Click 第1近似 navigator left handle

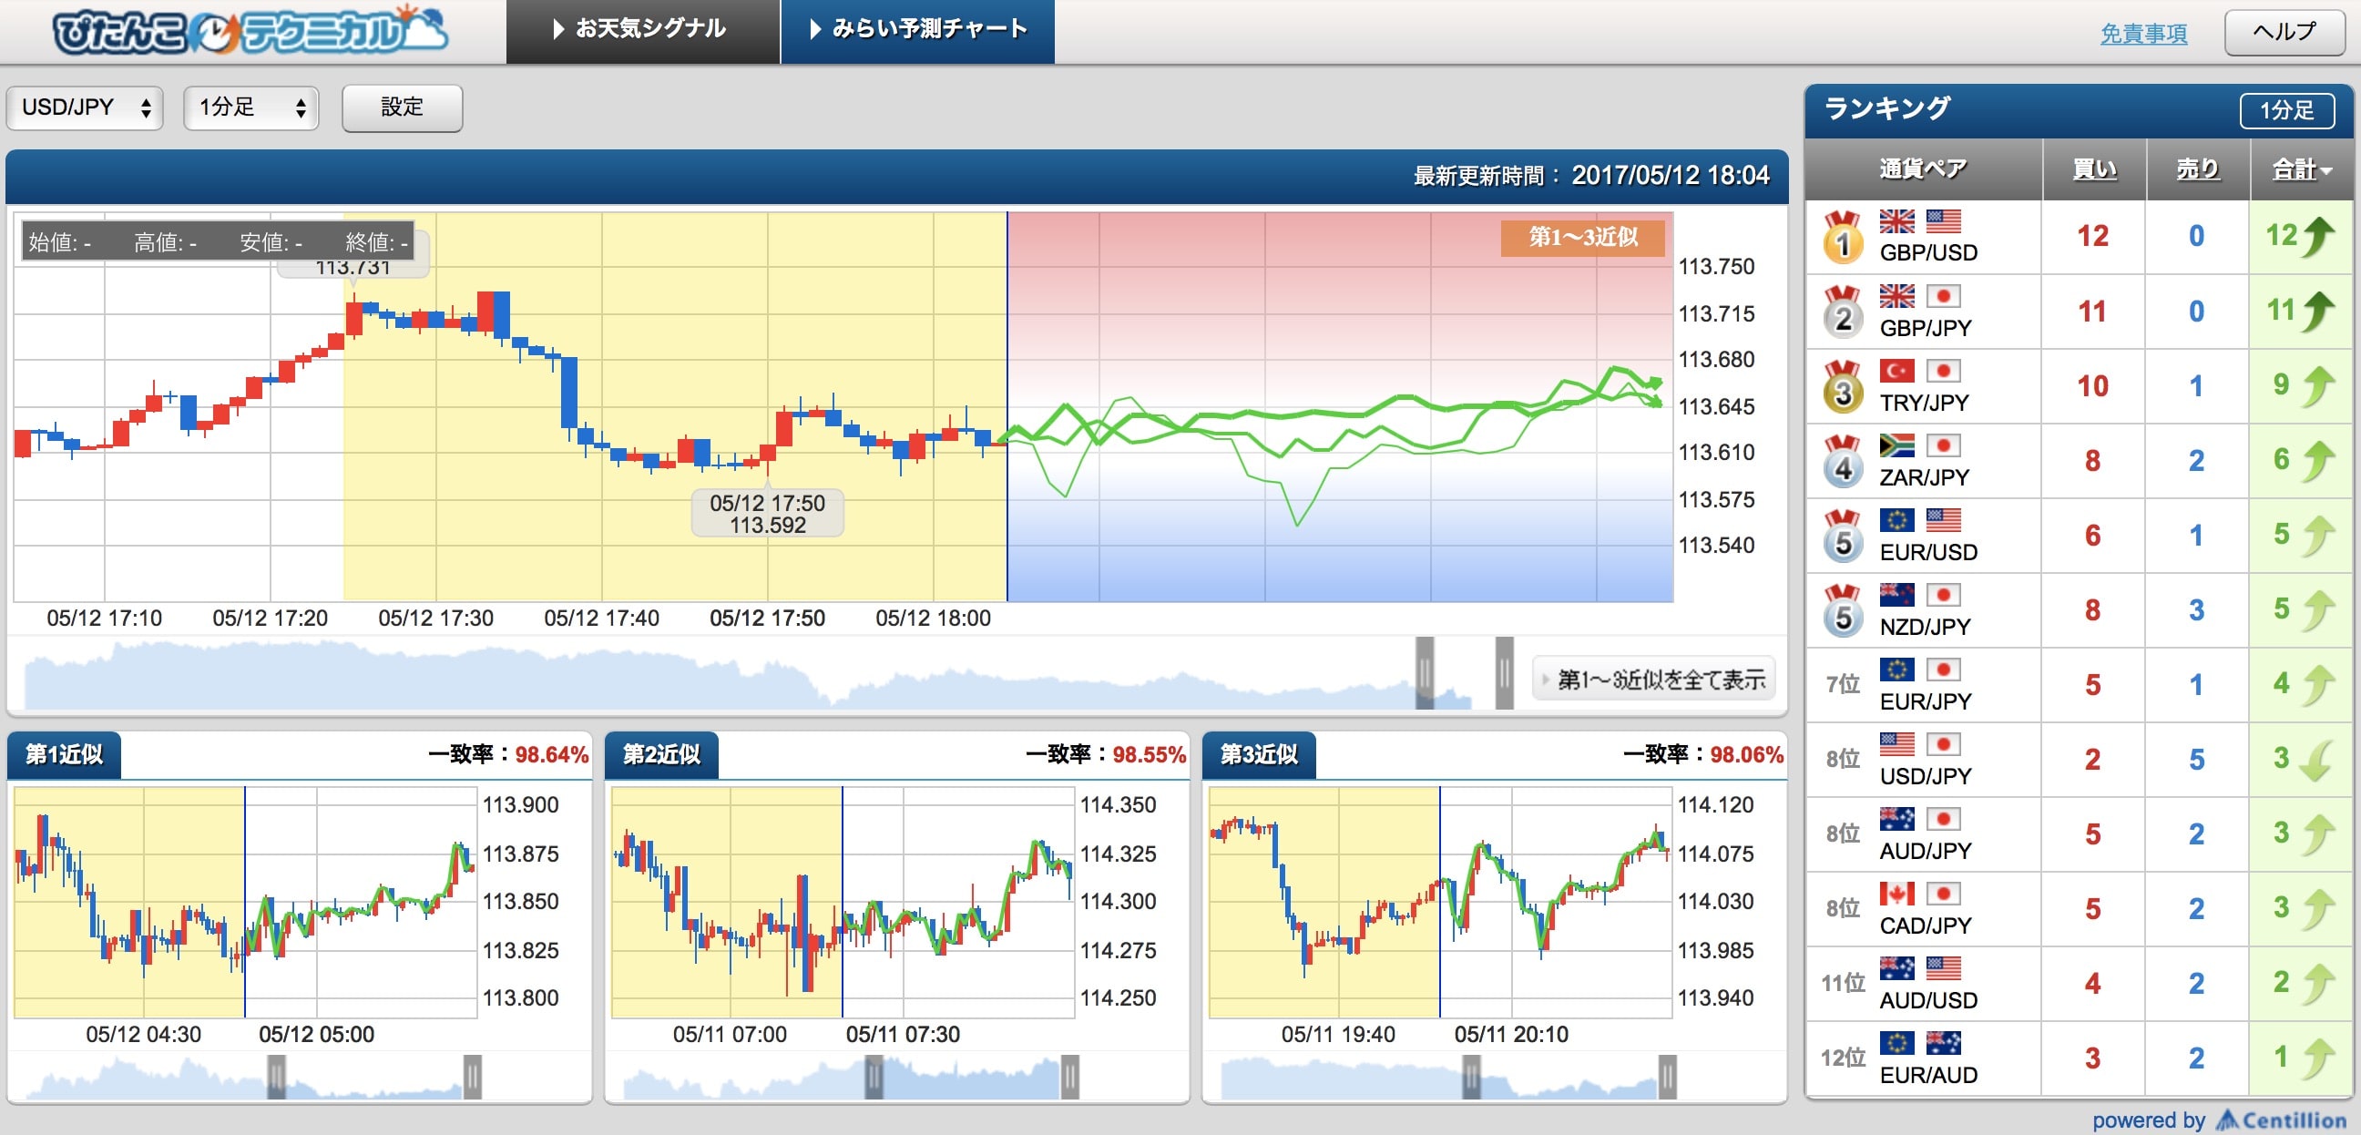coord(276,1078)
